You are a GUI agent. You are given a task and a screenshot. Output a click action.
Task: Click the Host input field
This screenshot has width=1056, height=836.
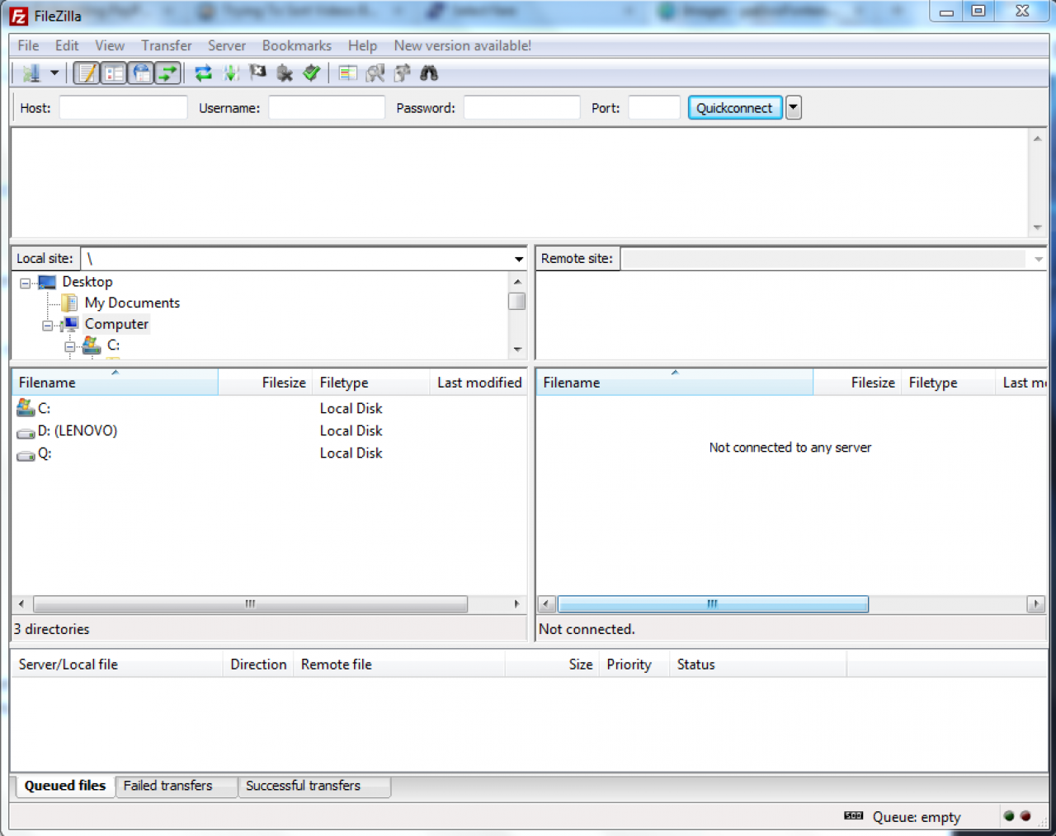(123, 108)
